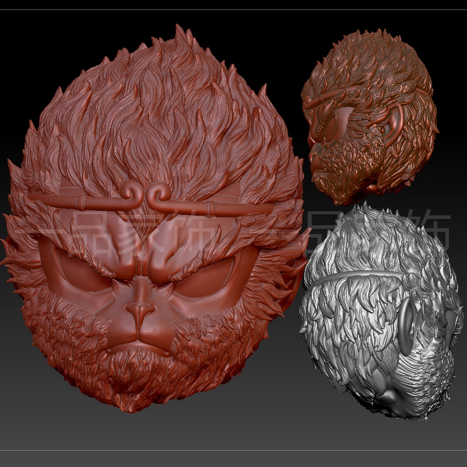Viewport: 467px width, 467px height.
Task: Pick the gray back-view monkey head model
Action: [381, 313]
